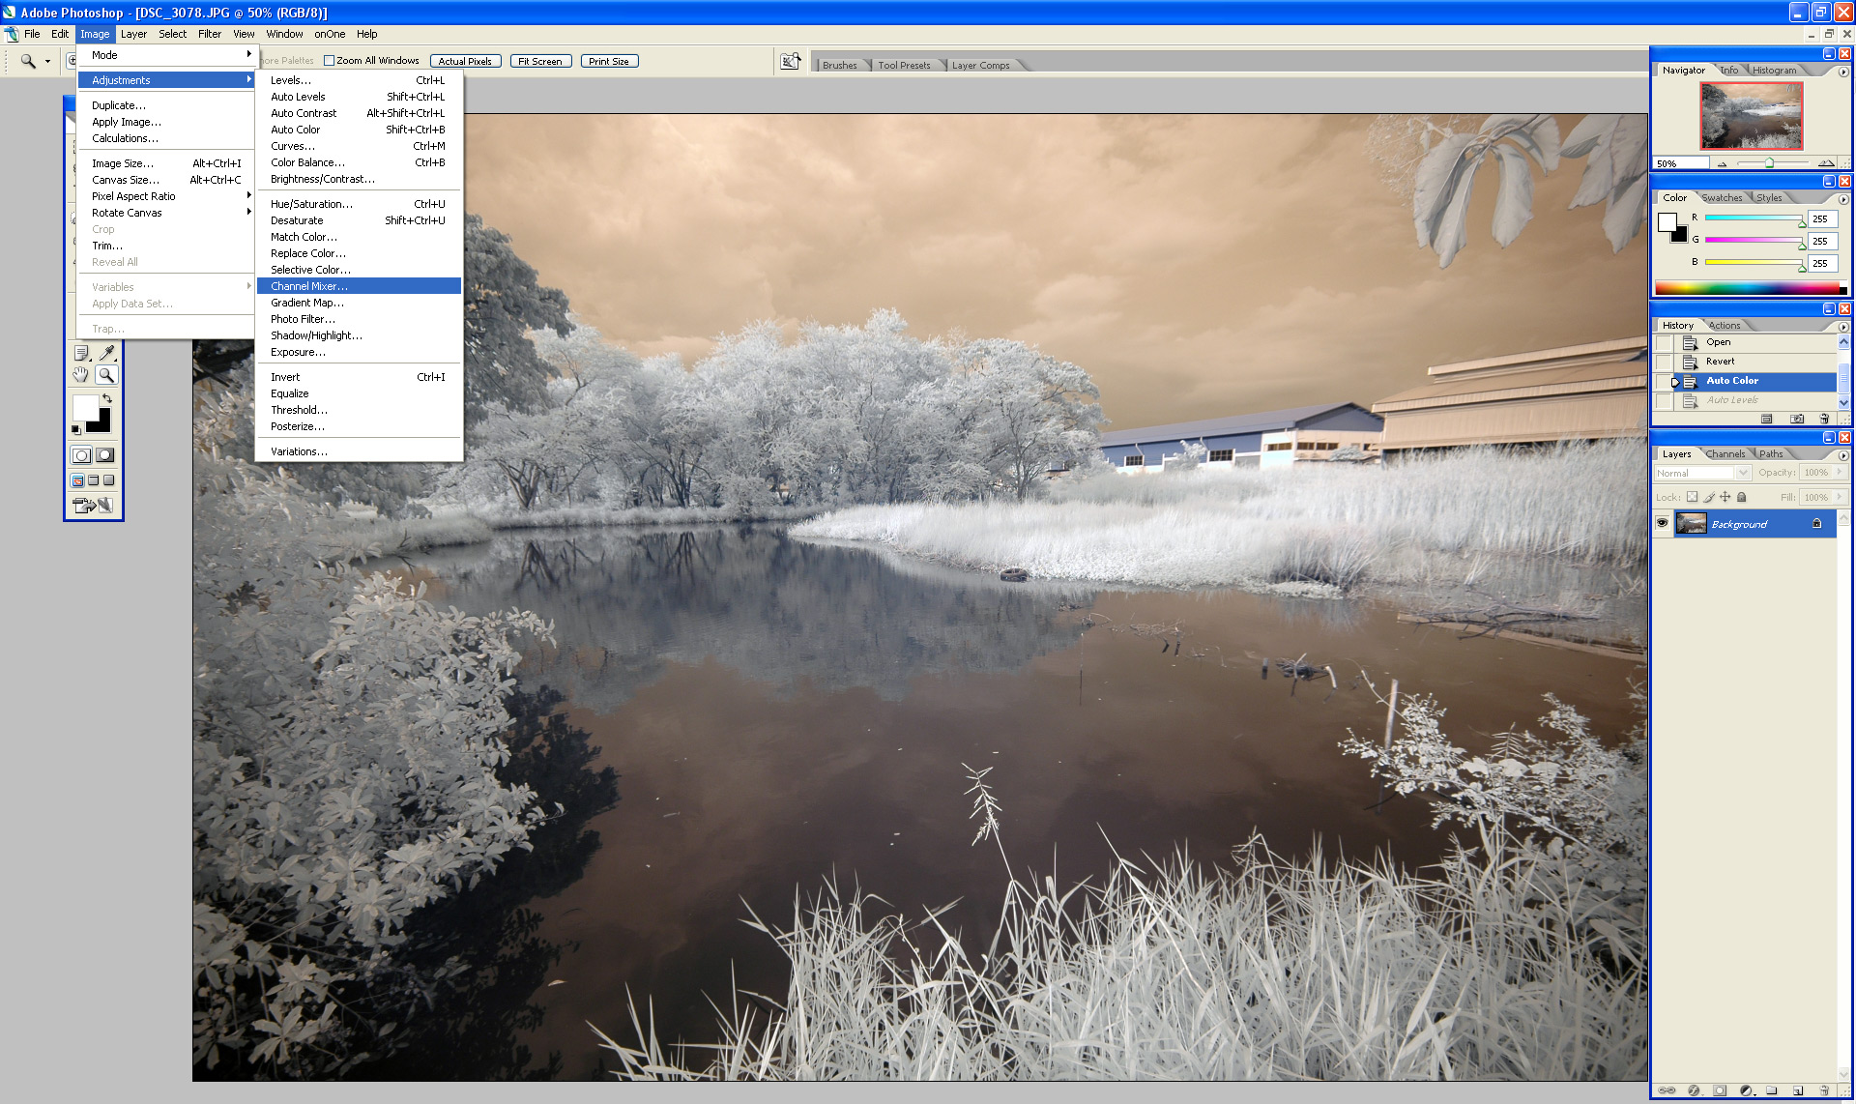
Task: Create new snapshot in History panel
Action: coord(1796,419)
